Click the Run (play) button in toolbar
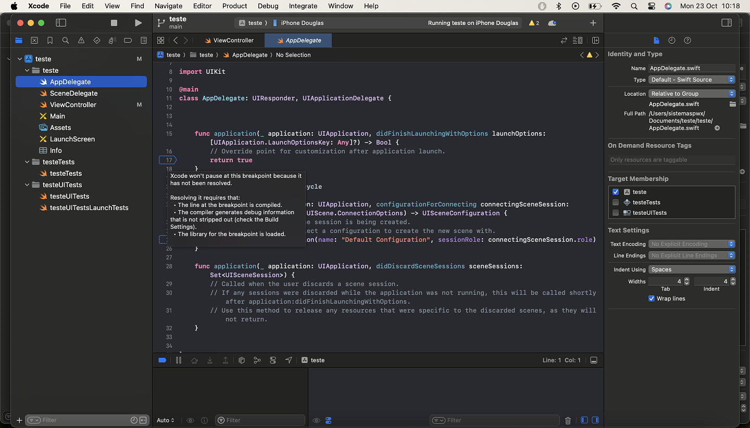This screenshot has height=428, width=750. pyautogui.click(x=138, y=23)
